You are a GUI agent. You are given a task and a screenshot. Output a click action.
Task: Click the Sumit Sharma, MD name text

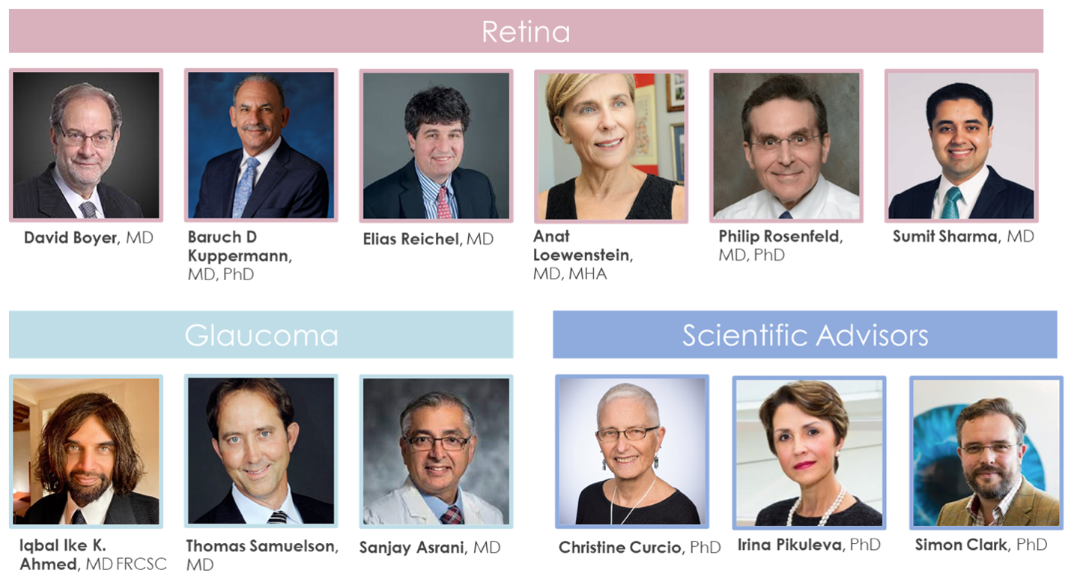click(x=963, y=237)
